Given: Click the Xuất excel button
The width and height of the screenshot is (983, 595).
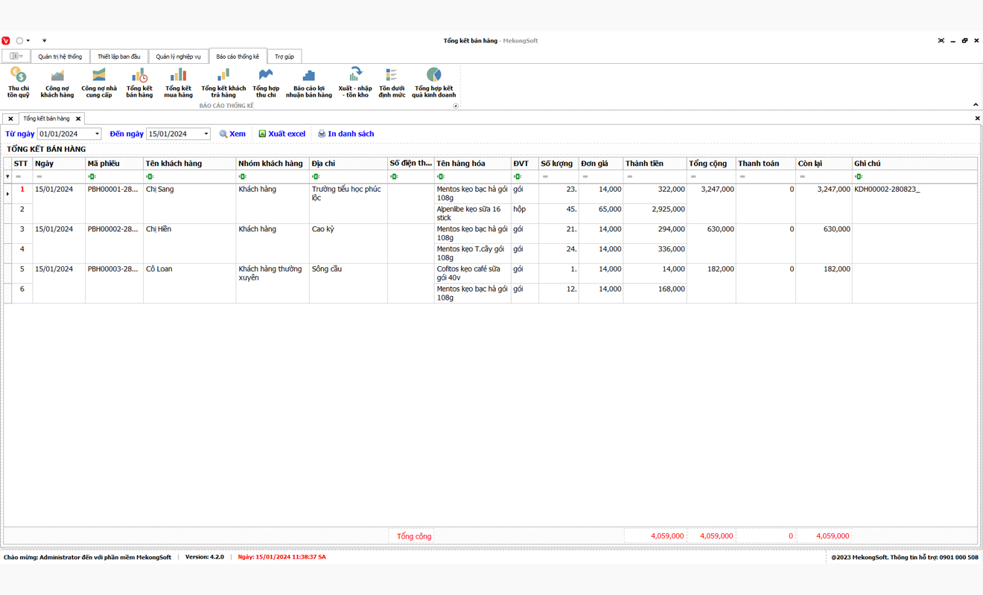Looking at the screenshot, I should (x=281, y=134).
